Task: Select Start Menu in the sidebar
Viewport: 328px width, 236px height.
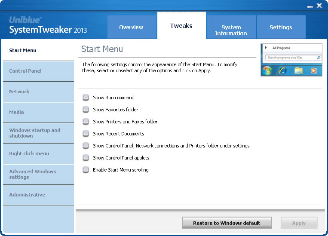Action: point(39,50)
